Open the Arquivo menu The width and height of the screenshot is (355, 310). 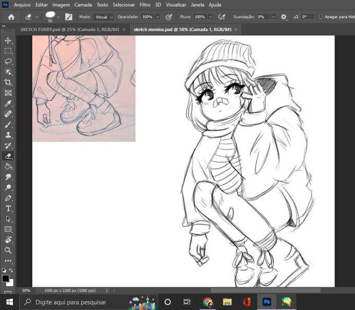point(22,5)
